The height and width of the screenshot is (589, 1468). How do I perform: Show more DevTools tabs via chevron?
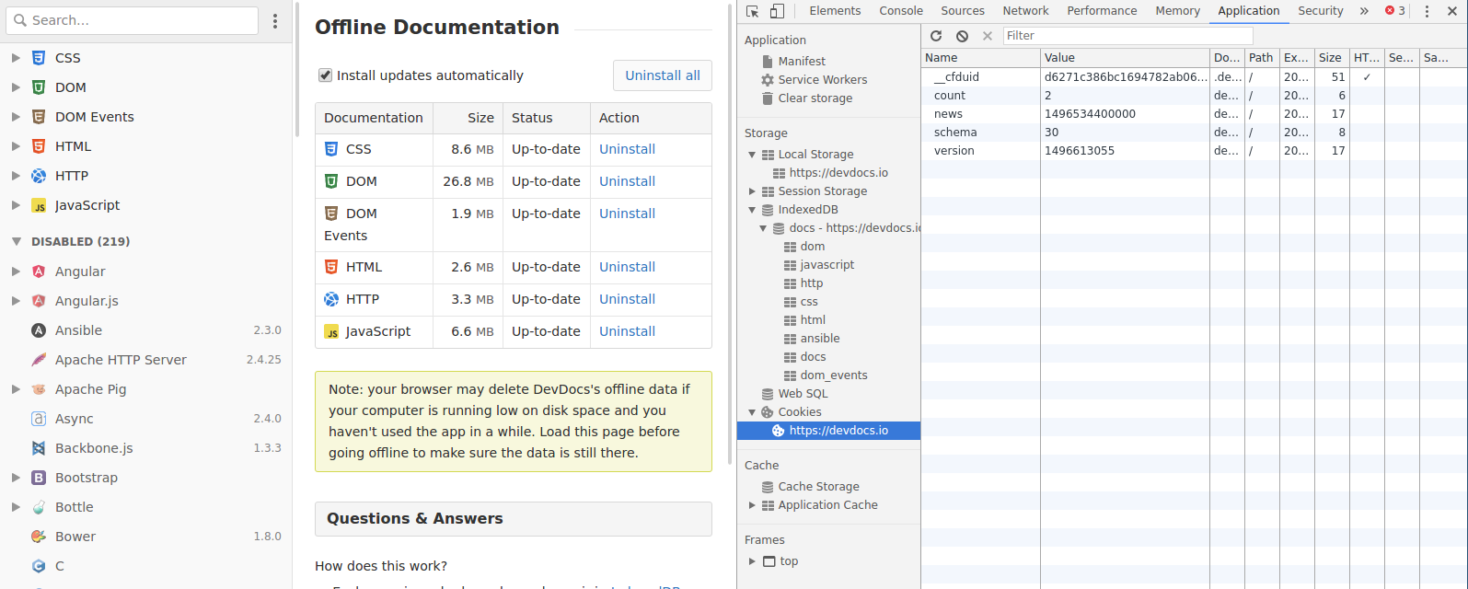pos(1364,11)
